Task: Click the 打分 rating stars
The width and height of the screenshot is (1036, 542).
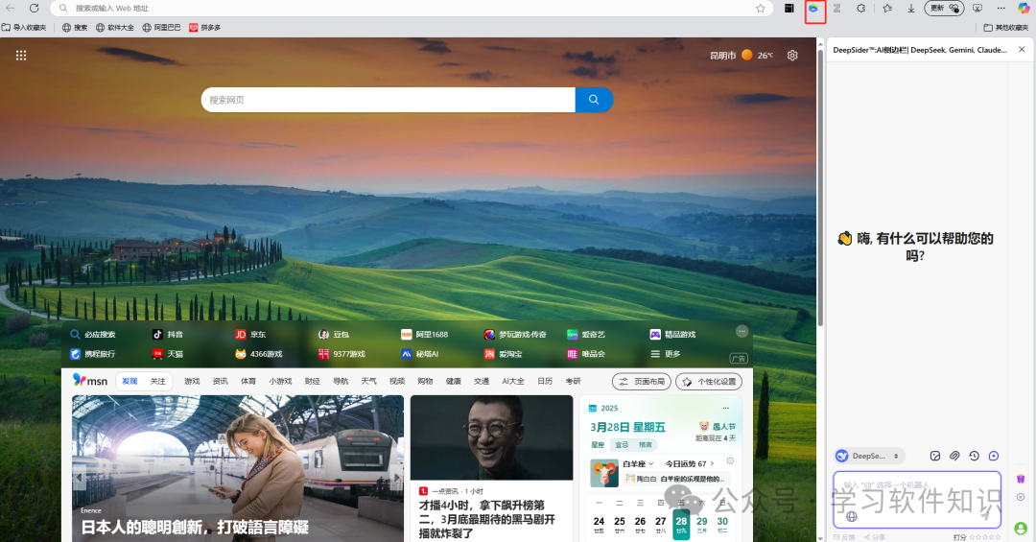Action: (984, 537)
